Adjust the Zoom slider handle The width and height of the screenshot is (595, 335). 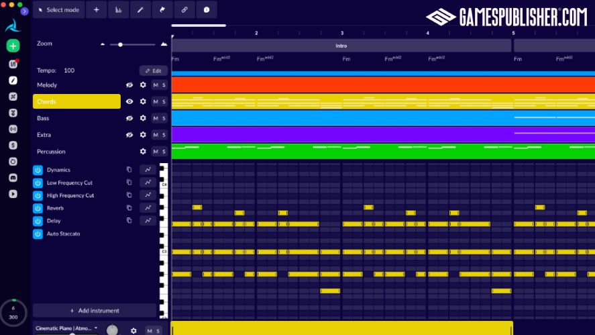(x=120, y=44)
